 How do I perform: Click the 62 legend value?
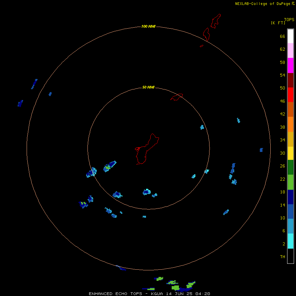click(283, 49)
